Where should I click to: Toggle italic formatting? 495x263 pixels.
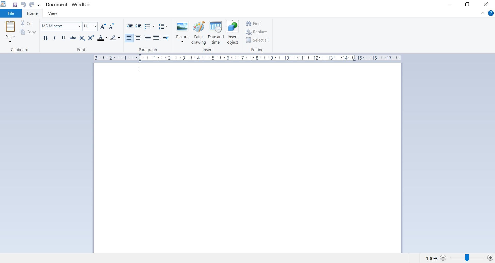(54, 38)
